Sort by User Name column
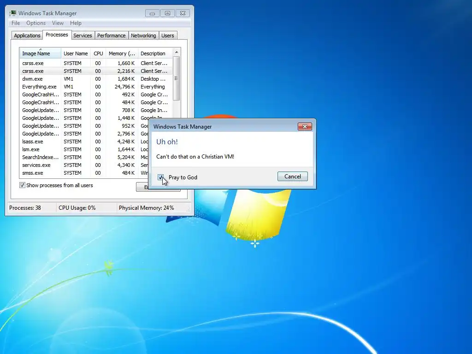Screen dimensions: 472x354 point(76,53)
